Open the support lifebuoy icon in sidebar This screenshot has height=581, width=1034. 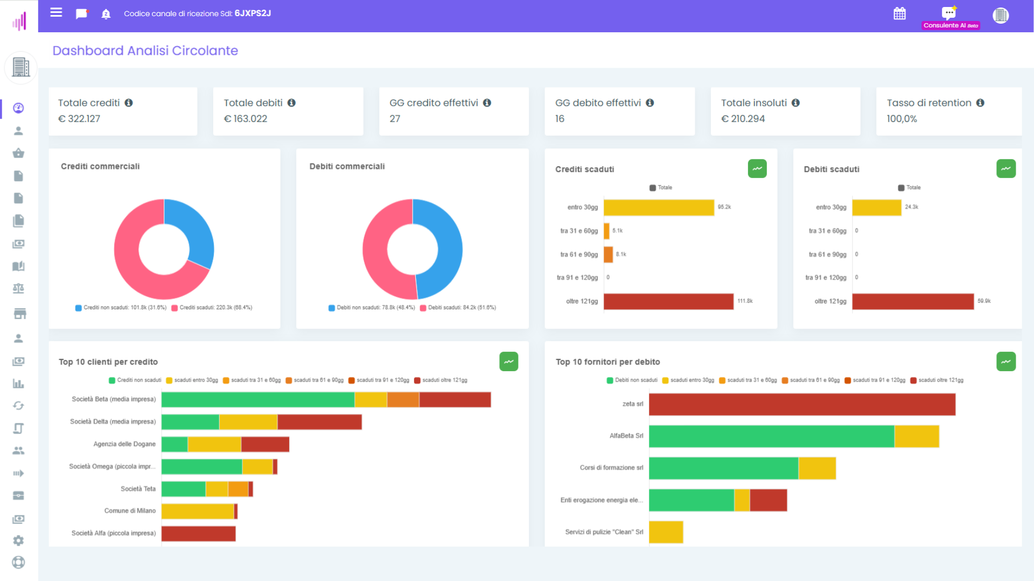click(18, 562)
